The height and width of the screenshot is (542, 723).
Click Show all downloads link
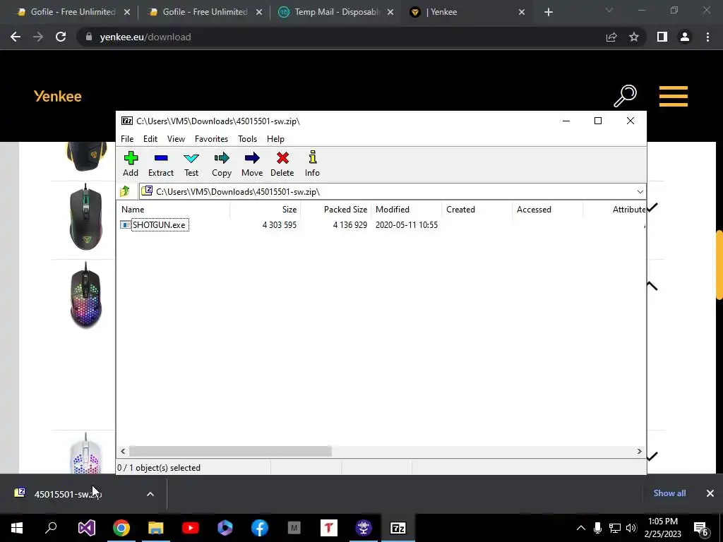click(x=669, y=493)
